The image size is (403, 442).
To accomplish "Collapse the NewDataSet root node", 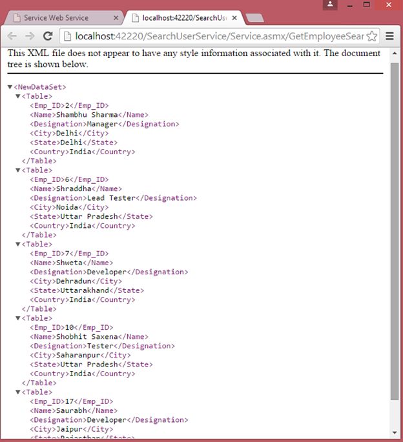I will [x=10, y=87].
